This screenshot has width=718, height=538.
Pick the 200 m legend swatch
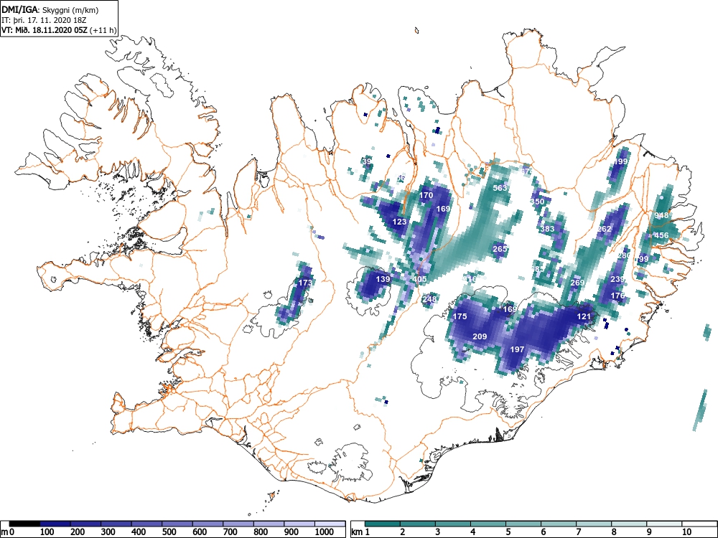(x=85, y=524)
